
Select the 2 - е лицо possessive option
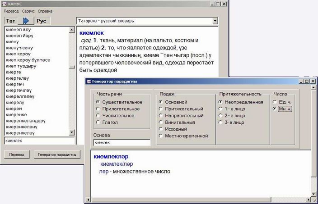(x=220, y=116)
